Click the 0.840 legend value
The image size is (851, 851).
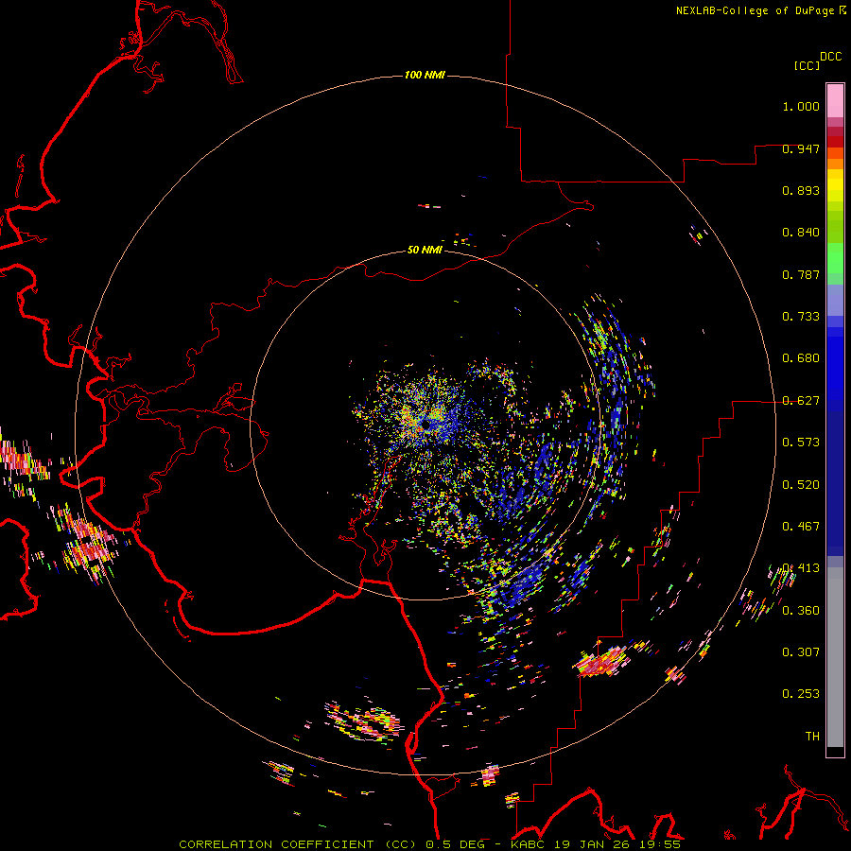point(801,233)
